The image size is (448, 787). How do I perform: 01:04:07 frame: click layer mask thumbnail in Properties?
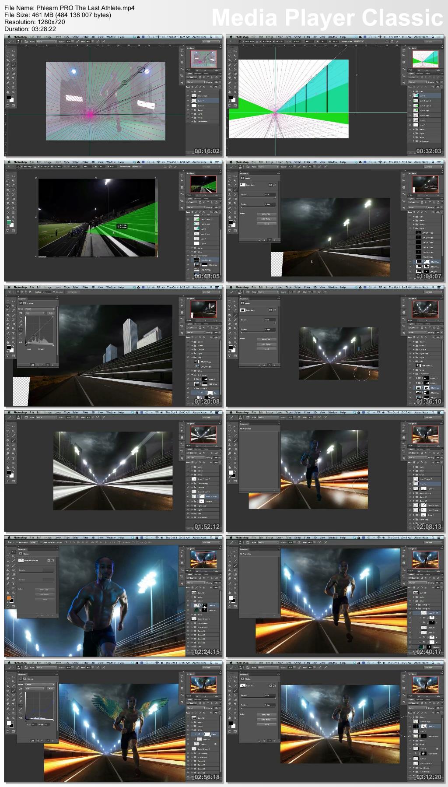[243, 185]
